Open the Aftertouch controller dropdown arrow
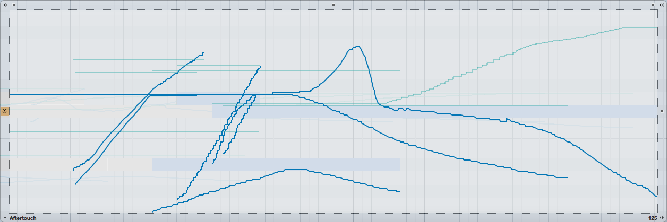Viewport: 667px width, 222px height. 5,218
